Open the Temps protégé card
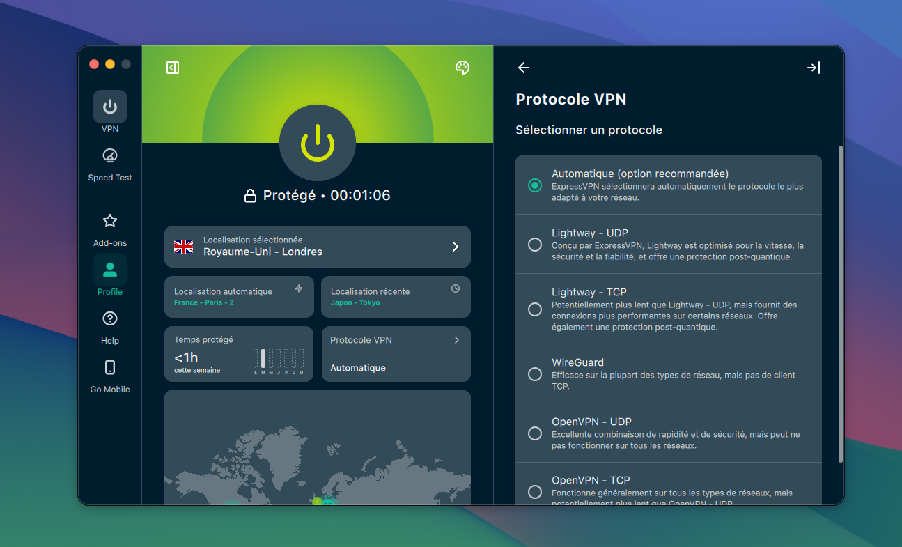This screenshot has height=547, width=902. (239, 354)
